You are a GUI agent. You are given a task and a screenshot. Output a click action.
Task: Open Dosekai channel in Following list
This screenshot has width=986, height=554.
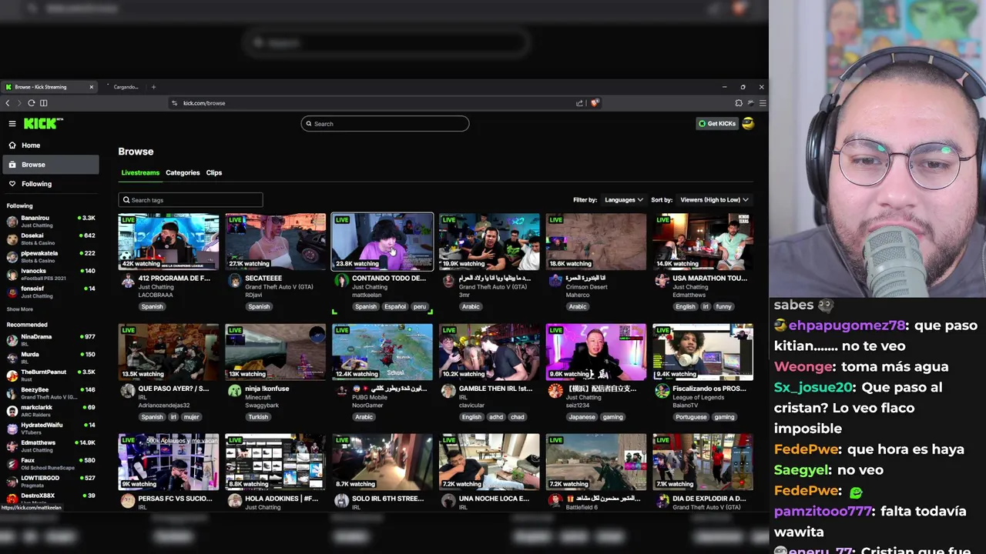tap(51, 239)
